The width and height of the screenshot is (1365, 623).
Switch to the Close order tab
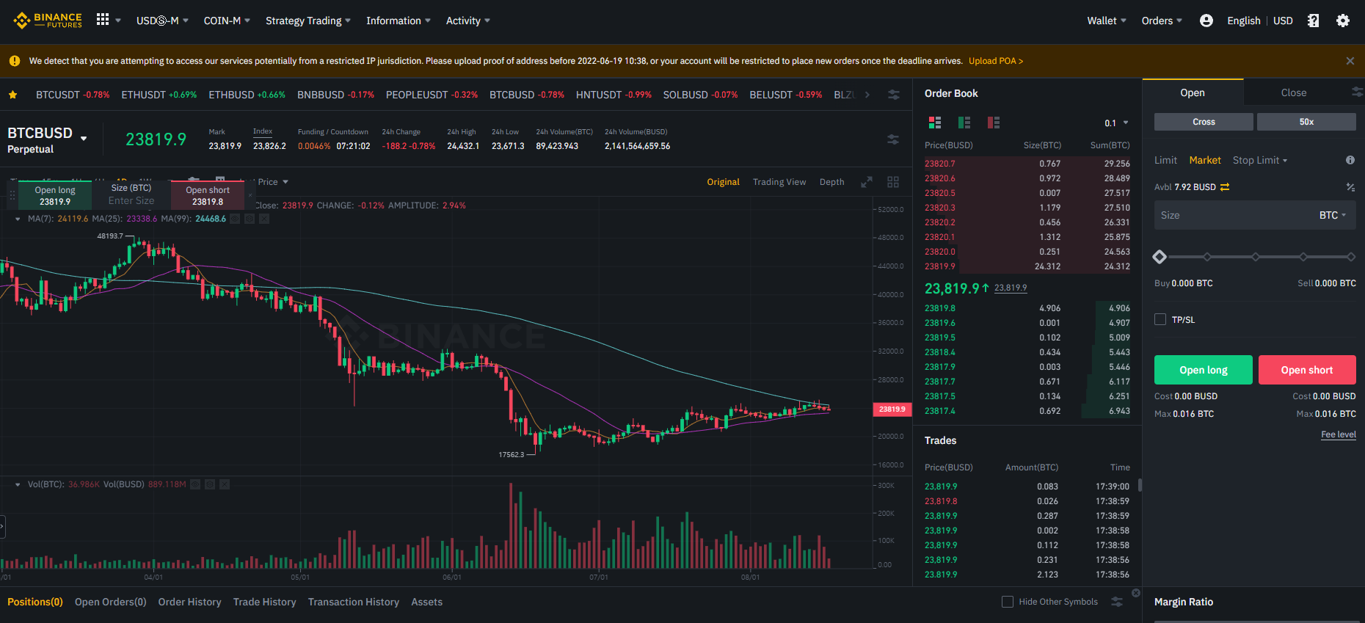[x=1294, y=92]
